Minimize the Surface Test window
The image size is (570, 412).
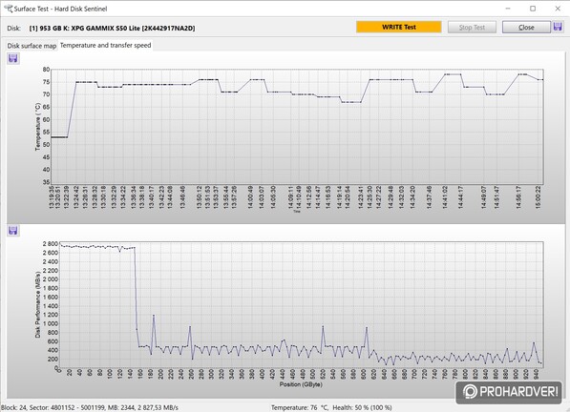[x=508, y=9]
